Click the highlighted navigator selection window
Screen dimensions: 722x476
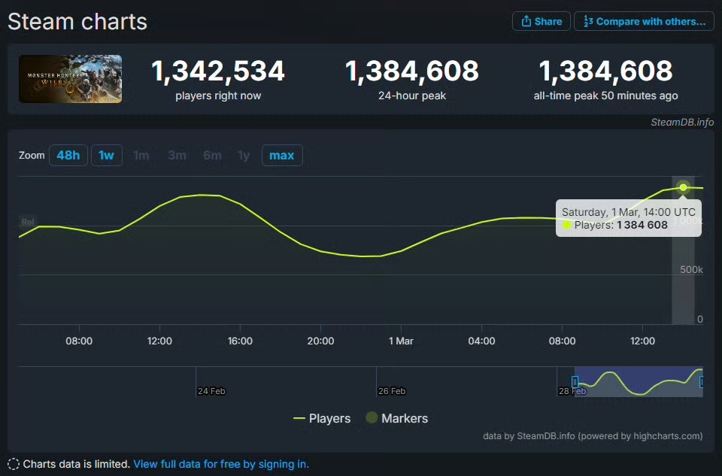(x=639, y=382)
